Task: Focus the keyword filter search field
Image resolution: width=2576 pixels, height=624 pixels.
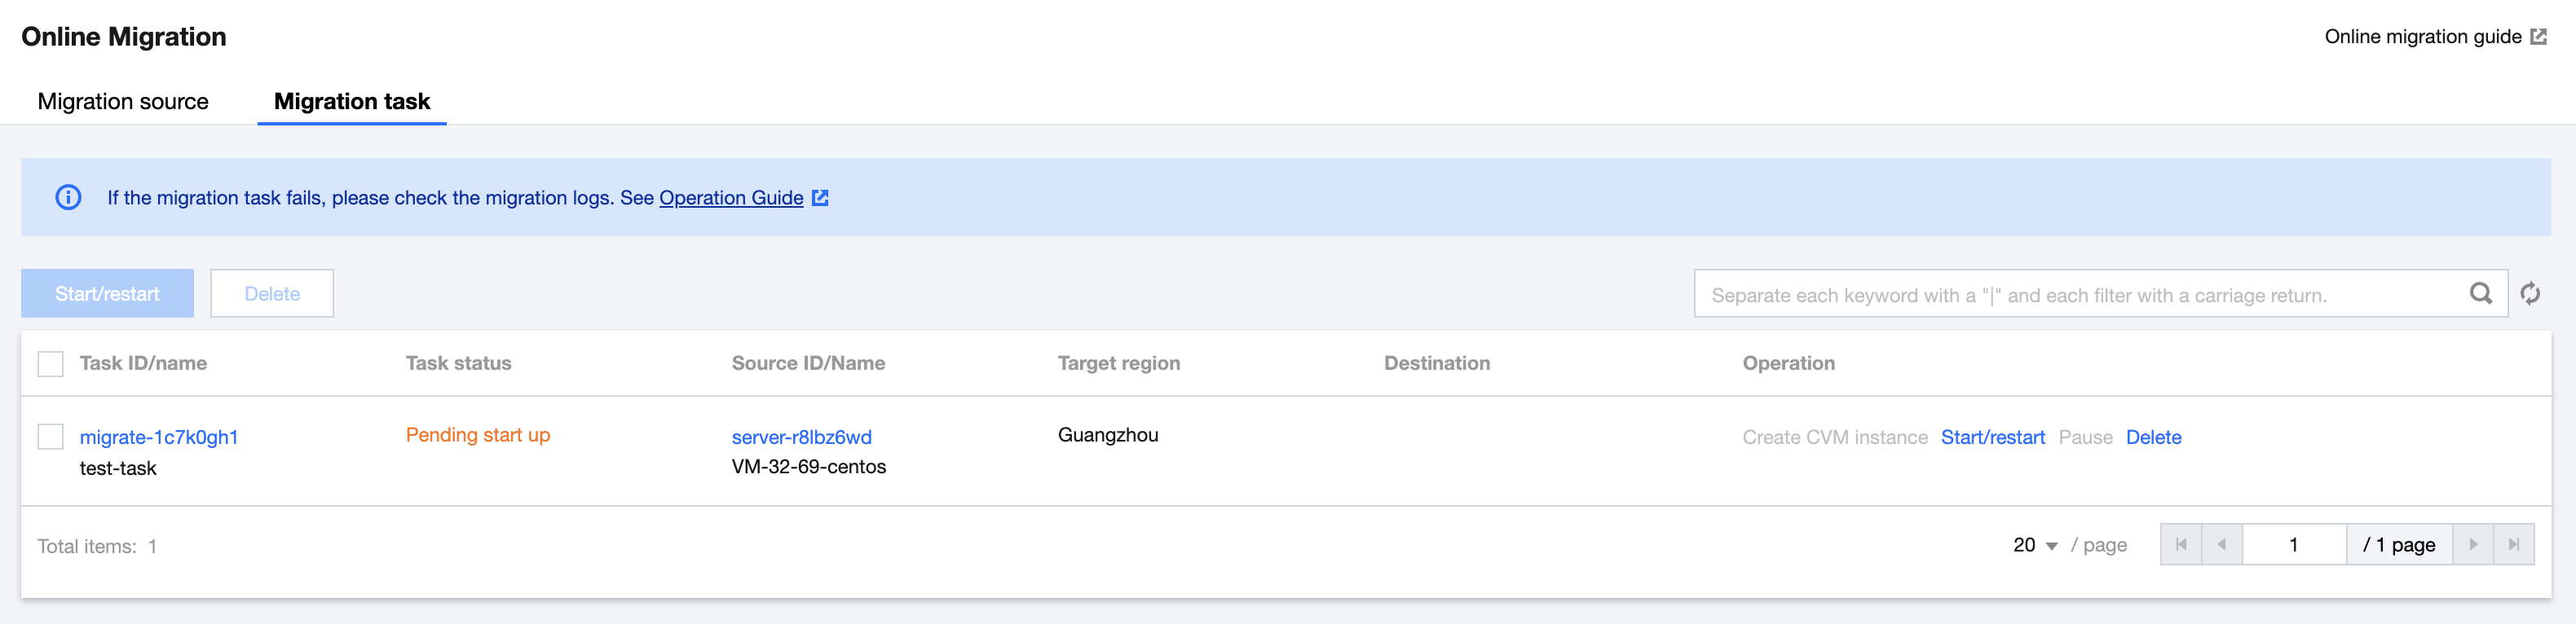Action: (x=2080, y=295)
